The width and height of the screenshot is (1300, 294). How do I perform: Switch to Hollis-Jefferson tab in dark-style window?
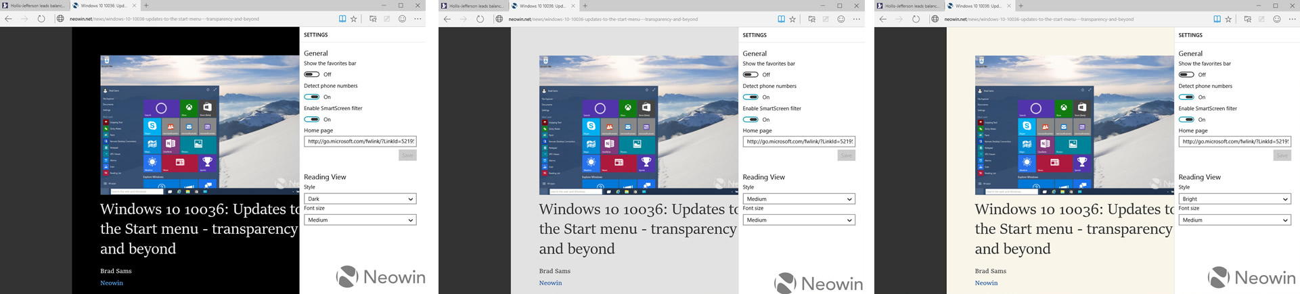click(x=35, y=5)
